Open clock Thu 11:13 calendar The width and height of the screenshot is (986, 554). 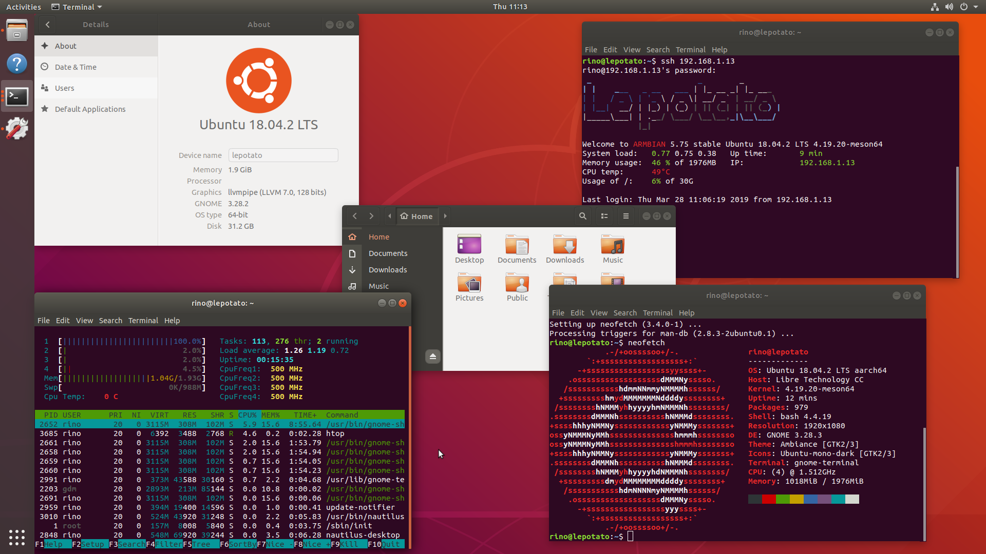[510, 7]
